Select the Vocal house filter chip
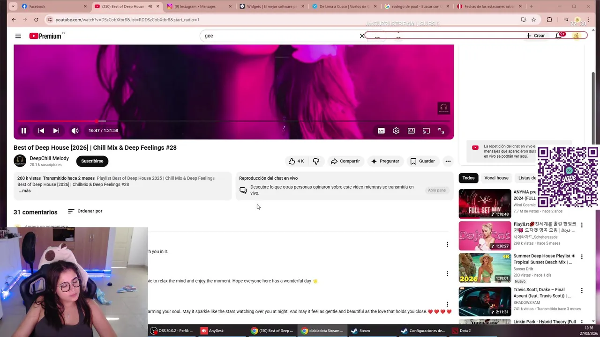600x337 pixels. (496, 178)
